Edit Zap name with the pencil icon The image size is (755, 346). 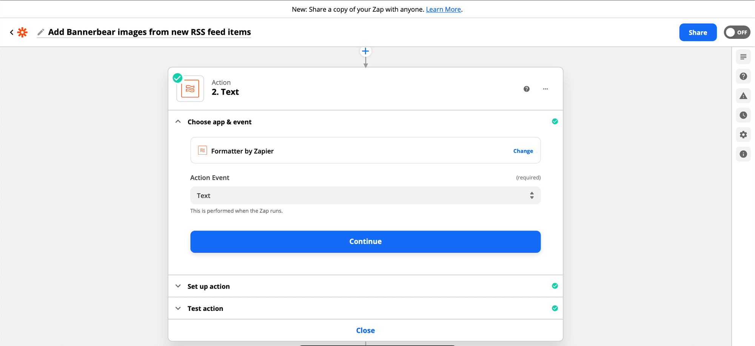(x=41, y=32)
